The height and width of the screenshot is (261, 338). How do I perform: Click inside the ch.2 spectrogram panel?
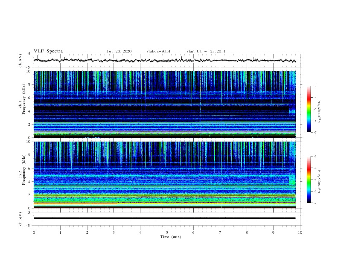pyautogui.click(x=165, y=175)
